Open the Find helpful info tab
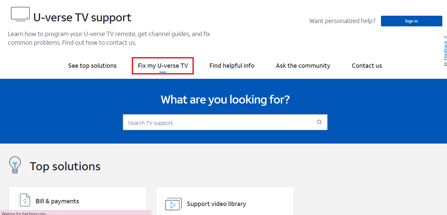The height and width of the screenshot is (215, 447). pyautogui.click(x=232, y=66)
